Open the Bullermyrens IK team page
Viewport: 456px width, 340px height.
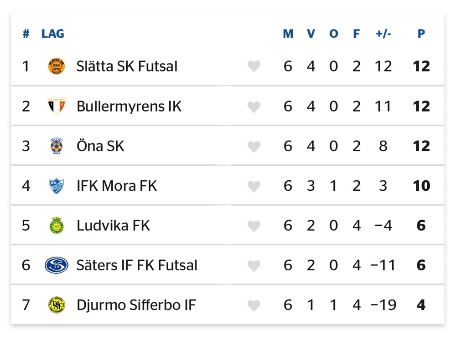pos(129,106)
